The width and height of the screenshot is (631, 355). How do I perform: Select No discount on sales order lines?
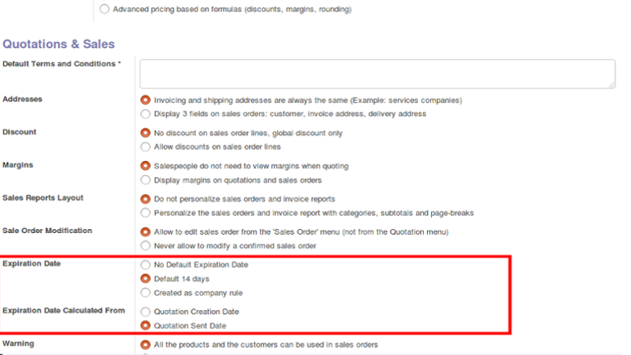145,133
